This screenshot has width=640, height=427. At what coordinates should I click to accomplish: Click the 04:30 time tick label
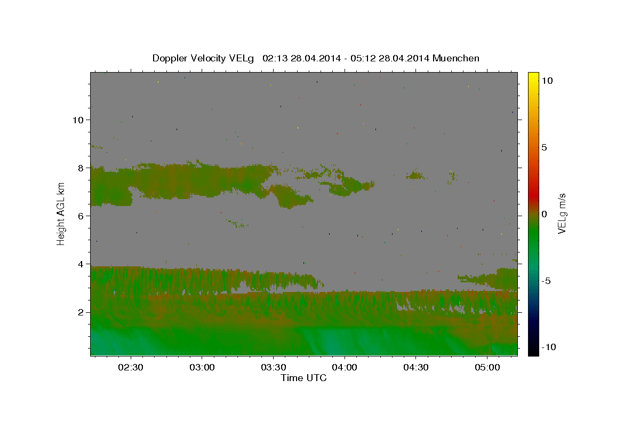point(416,367)
